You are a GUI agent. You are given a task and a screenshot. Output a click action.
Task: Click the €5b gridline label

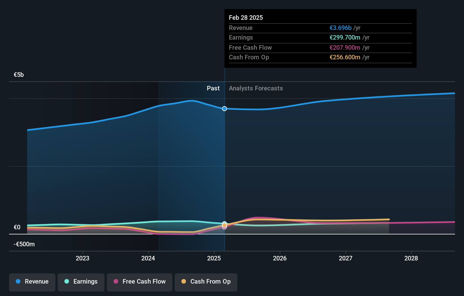click(18, 74)
